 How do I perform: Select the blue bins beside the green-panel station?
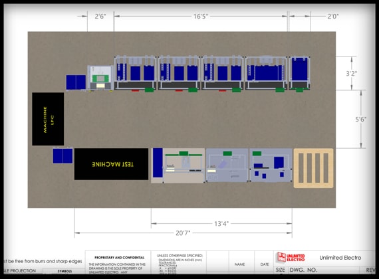pos(76,82)
